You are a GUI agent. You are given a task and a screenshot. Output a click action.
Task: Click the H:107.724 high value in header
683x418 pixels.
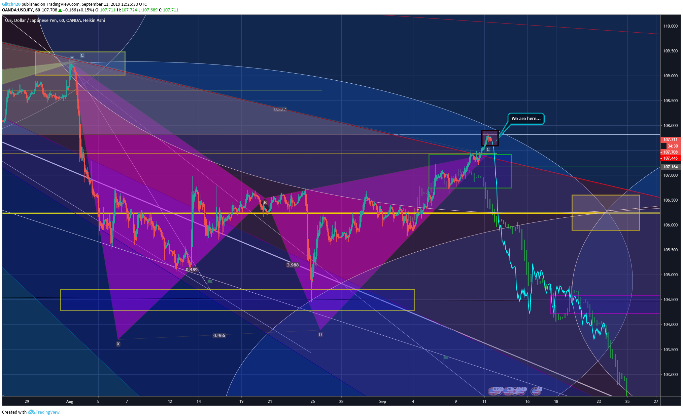point(127,10)
